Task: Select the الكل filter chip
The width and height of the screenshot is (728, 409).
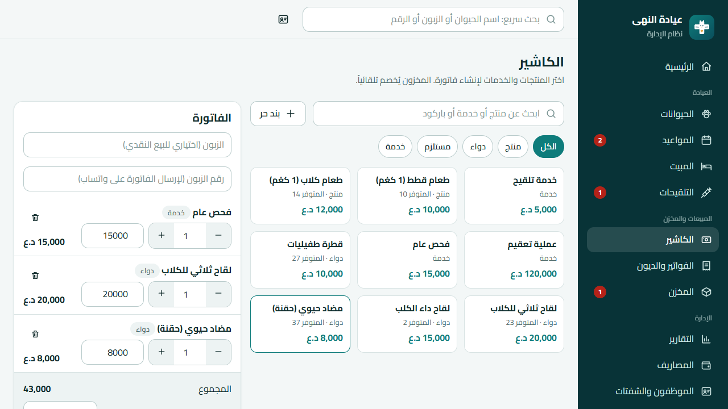Action: pos(548,147)
